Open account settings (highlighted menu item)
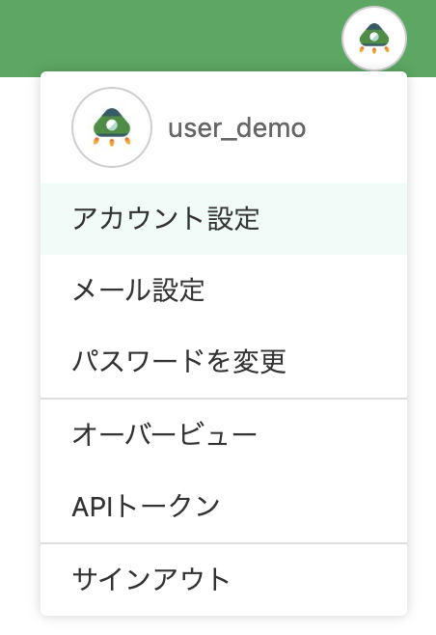Image resolution: width=436 pixels, height=635 pixels. point(224,219)
